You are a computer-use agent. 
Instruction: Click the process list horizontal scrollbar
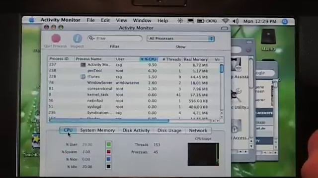pyautogui.click(x=109, y=121)
